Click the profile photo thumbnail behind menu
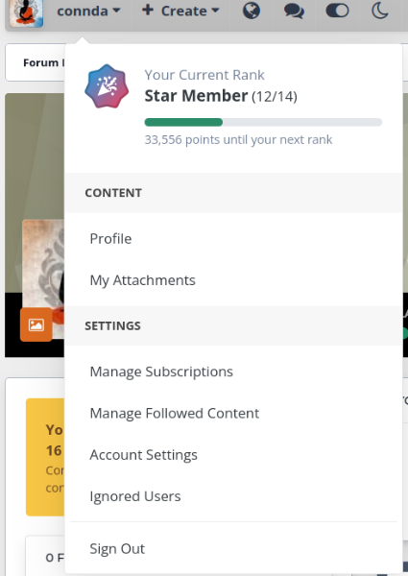The height and width of the screenshot is (576, 408). coord(43,265)
